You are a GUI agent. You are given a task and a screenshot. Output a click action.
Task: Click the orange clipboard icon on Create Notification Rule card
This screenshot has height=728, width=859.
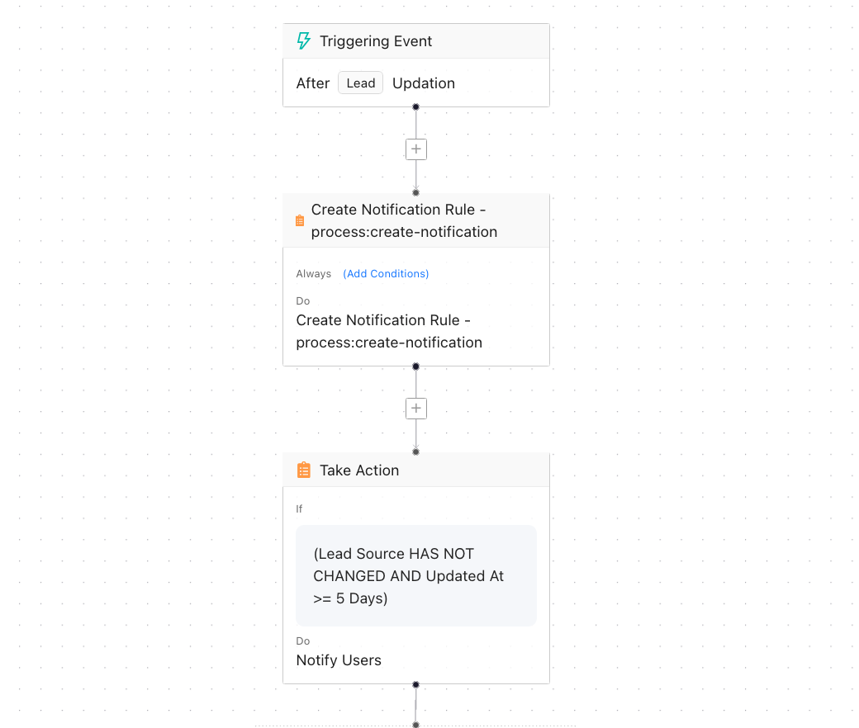(299, 220)
